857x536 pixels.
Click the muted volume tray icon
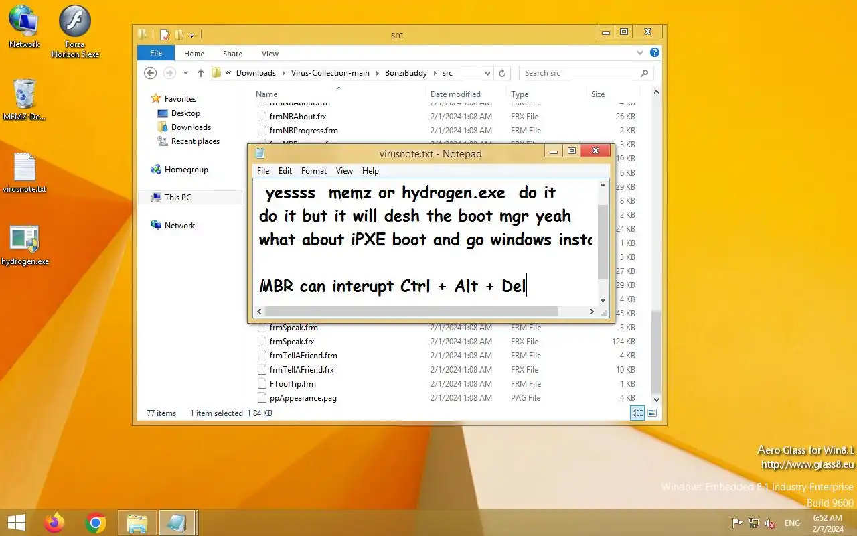pos(771,523)
